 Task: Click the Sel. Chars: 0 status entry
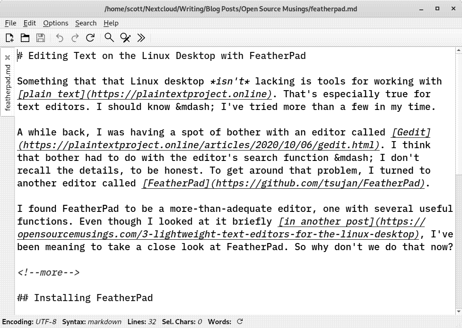point(182,322)
